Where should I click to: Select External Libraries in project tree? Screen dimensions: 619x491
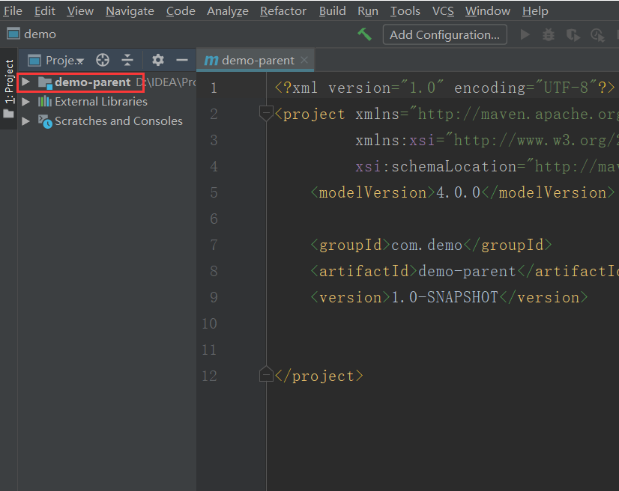point(101,102)
